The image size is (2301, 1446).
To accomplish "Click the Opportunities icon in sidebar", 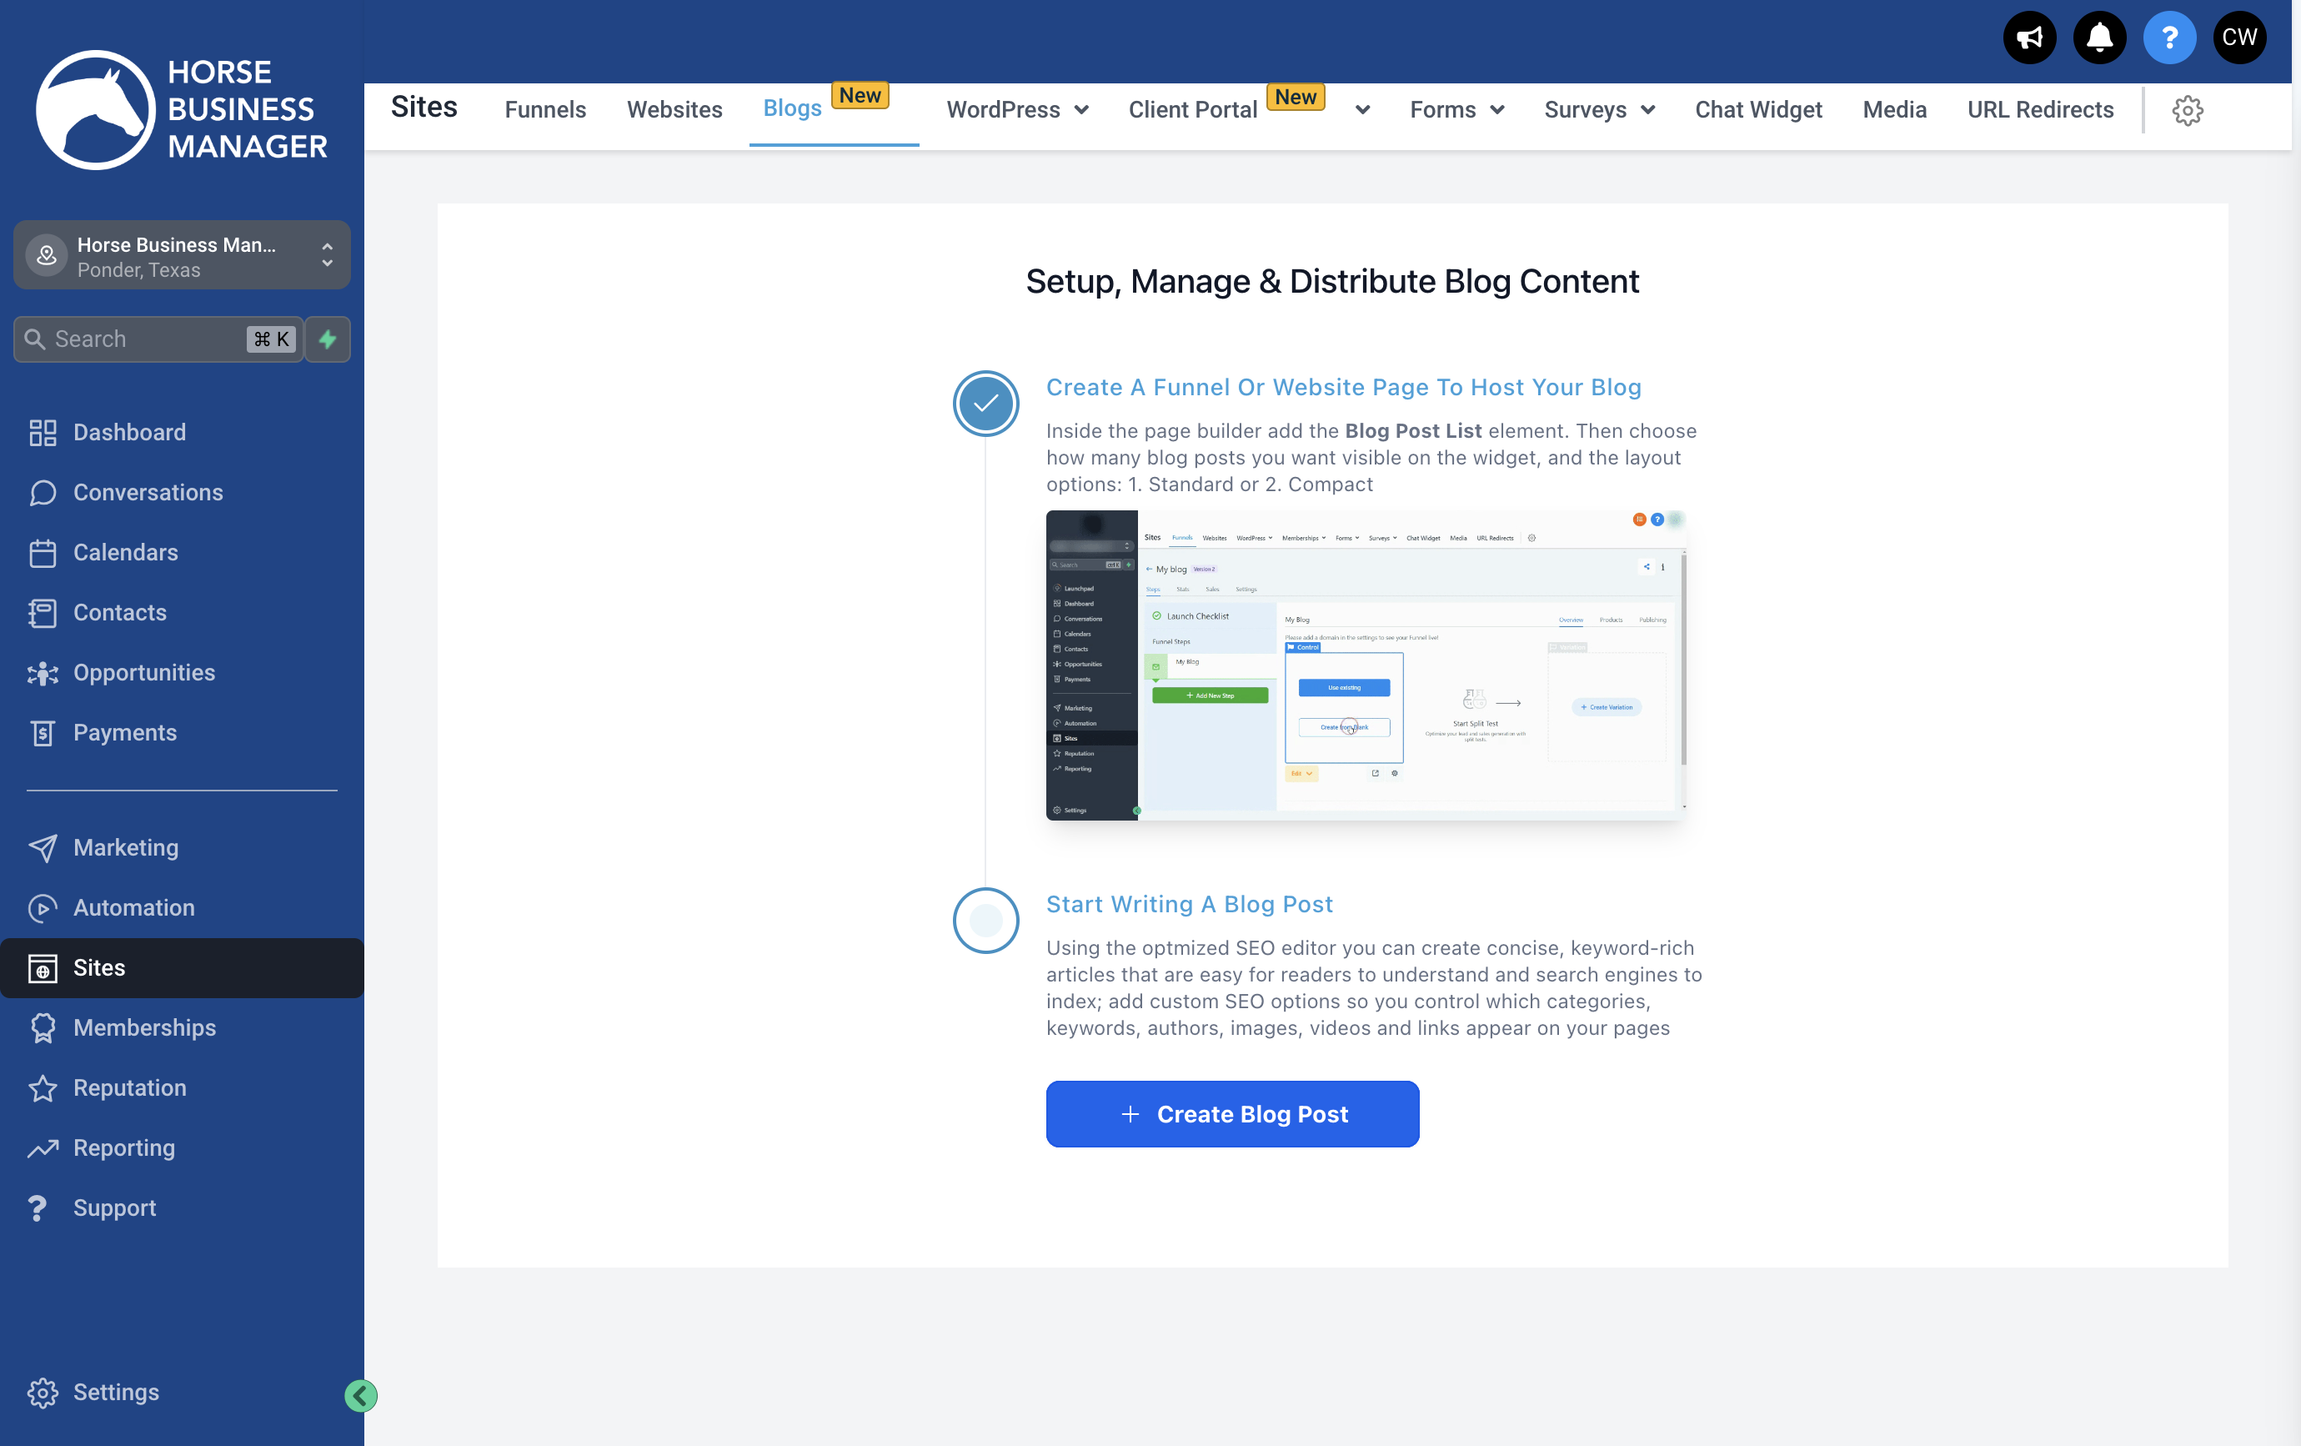I will click(43, 673).
